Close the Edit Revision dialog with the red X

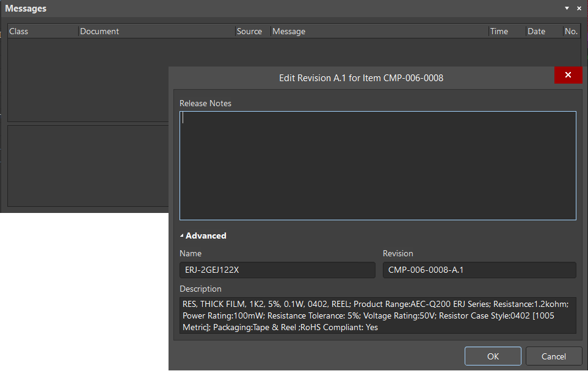[x=568, y=75]
